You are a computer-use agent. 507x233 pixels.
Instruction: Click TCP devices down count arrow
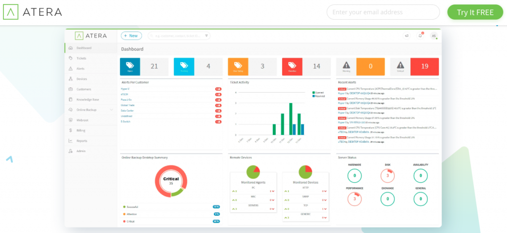click(324, 209)
